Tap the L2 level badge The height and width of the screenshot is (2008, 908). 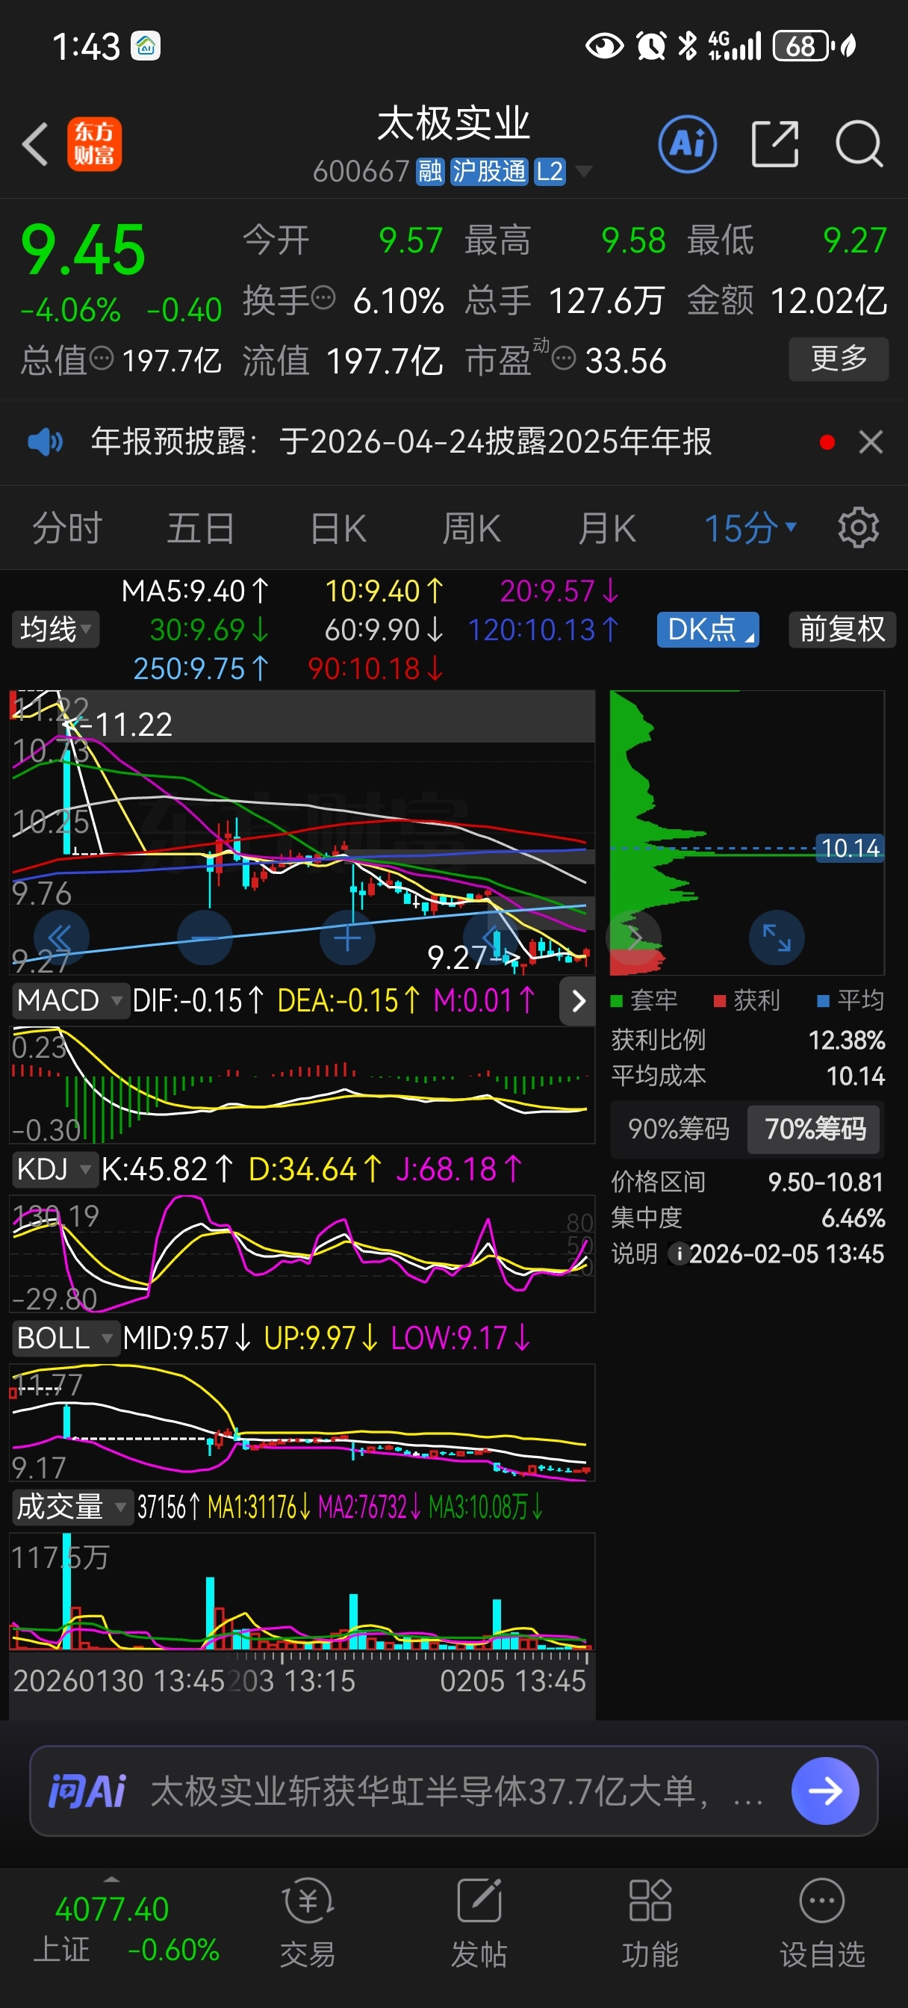click(x=550, y=171)
